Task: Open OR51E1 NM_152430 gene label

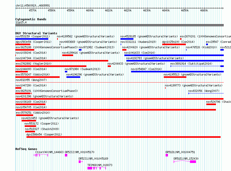Action: 186,159
